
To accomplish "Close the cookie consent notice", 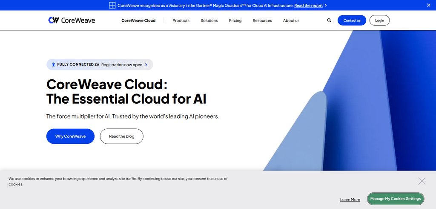I will pyautogui.click(x=422, y=181).
